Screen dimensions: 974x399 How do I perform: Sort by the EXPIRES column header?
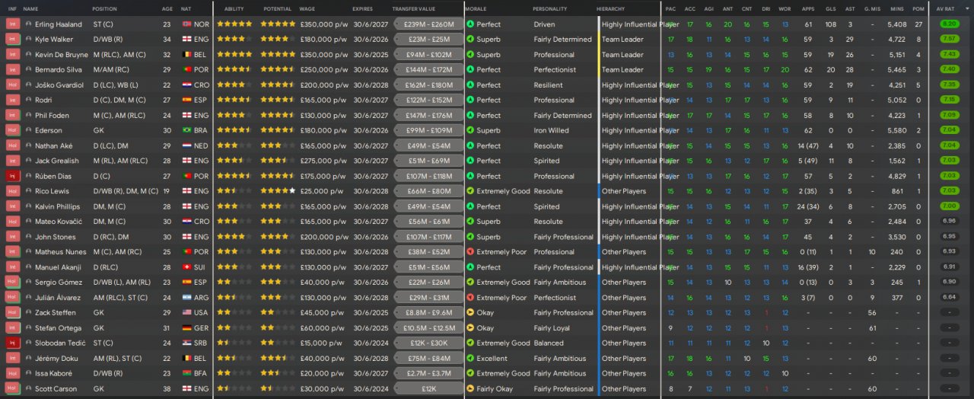click(363, 8)
